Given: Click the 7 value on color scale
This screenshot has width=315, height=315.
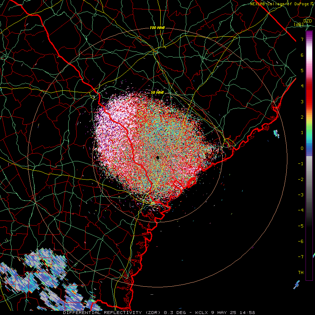Looking at the screenshot, I should [302, 39].
